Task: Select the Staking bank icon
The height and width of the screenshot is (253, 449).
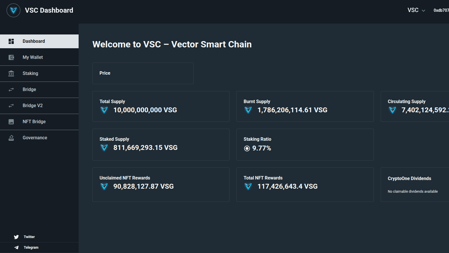Action: click(x=11, y=73)
